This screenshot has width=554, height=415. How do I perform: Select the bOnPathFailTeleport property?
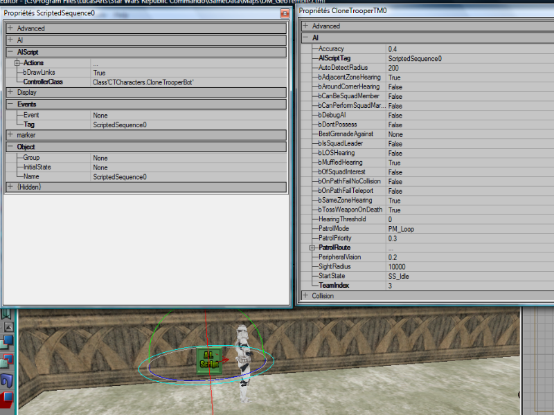[x=428, y=191]
